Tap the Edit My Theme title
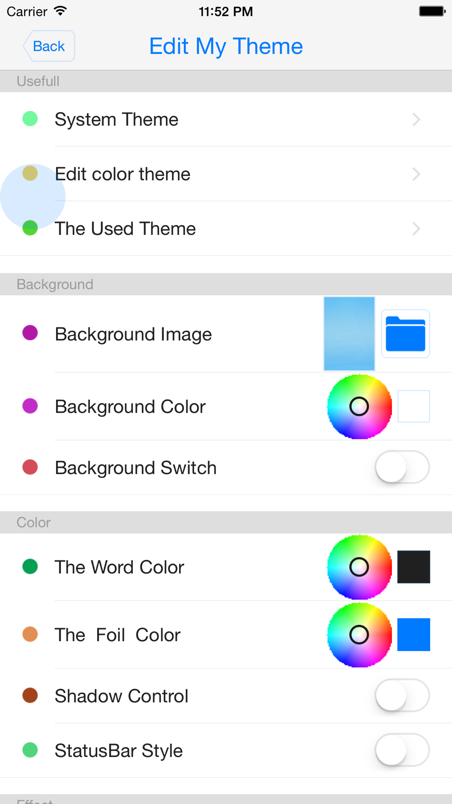The width and height of the screenshot is (452, 804). [226, 46]
